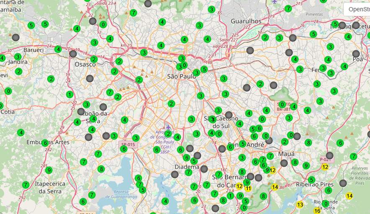Open green 0 marker beside do Sul label
This screenshot has width=370, height=214.
pyautogui.click(x=219, y=134)
